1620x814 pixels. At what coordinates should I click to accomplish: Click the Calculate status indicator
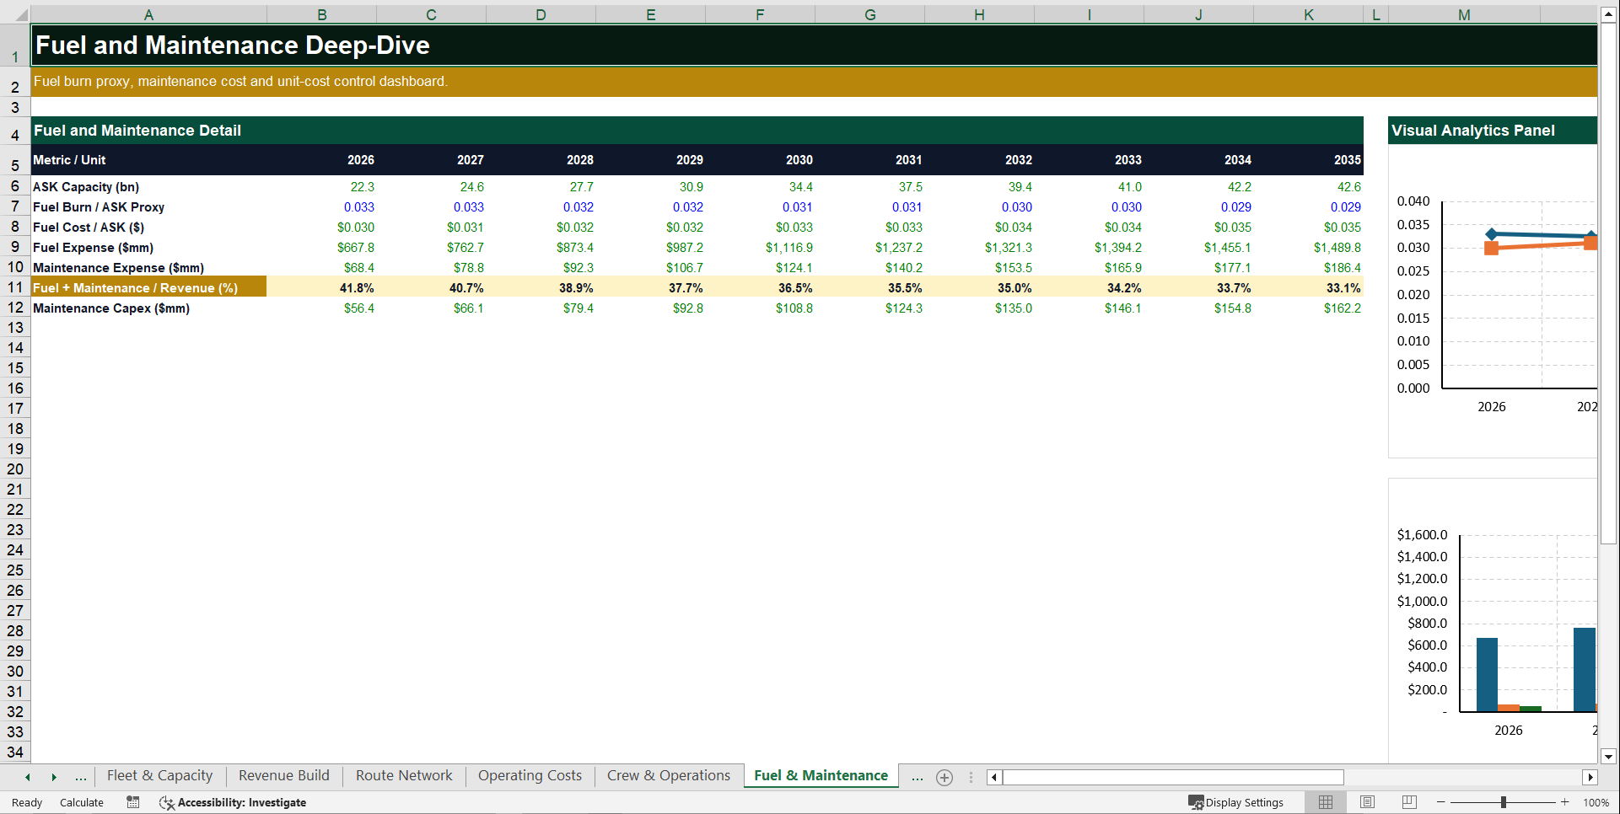[x=82, y=802]
